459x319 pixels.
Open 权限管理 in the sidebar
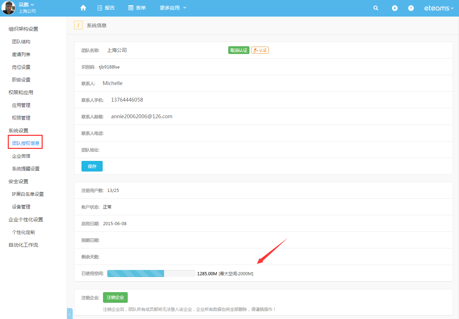point(21,118)
